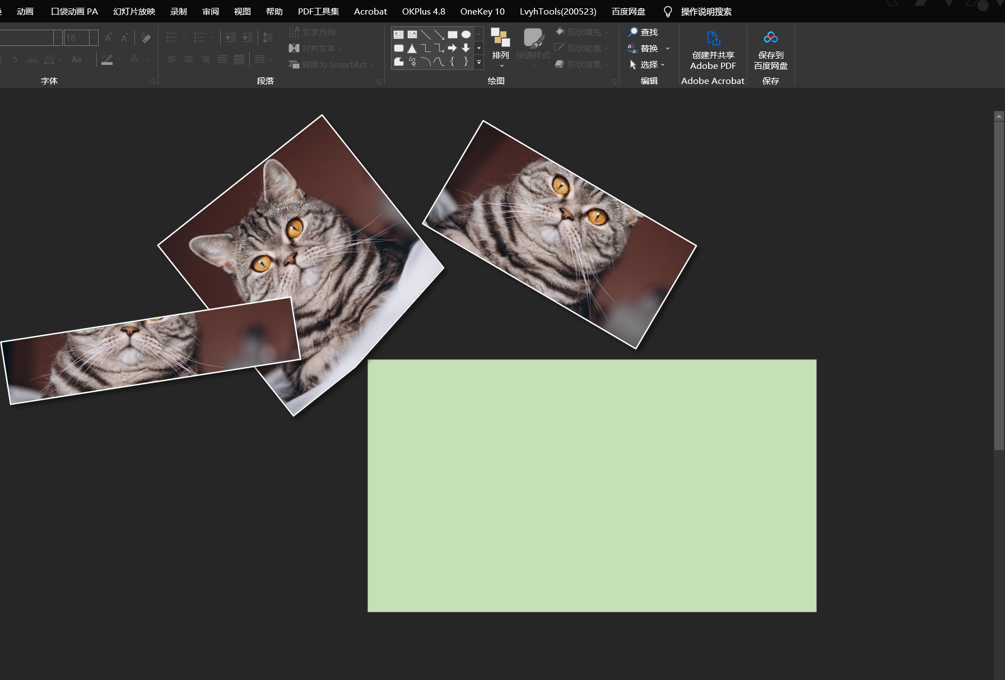Insert the left brace shape
Image resolution: width=1005 pixels, height=680 pixels.
click(453, 62)
